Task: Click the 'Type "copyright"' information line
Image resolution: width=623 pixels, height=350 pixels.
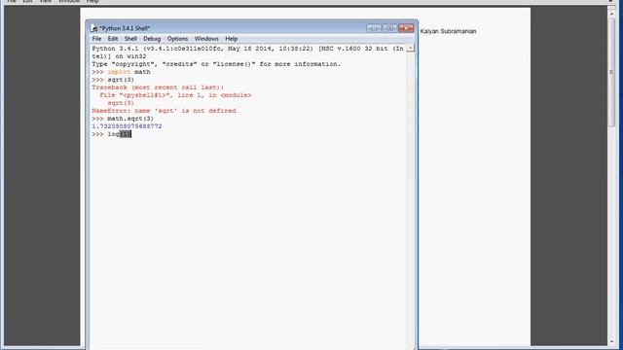Action: (x=216, y=64)
